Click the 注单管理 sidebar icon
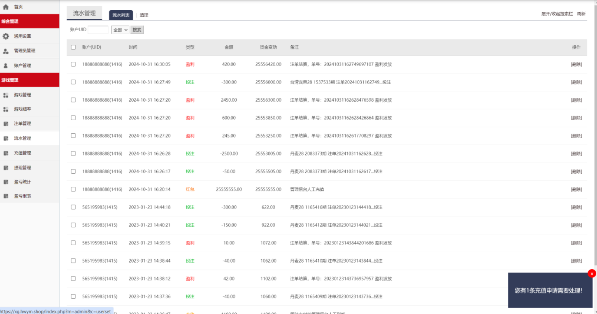Image resolution: width=597 pixels, height=314 pixels. [6, 124]
